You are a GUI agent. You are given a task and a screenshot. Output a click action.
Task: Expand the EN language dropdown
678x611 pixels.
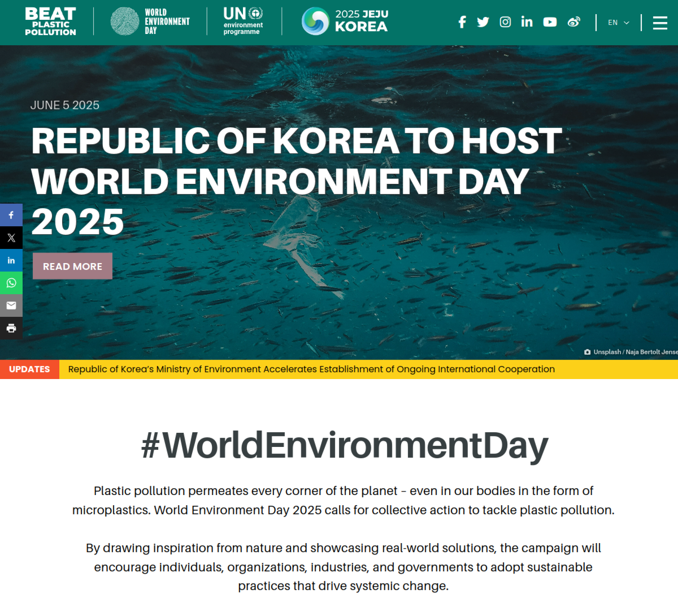(x=618, y=23)
